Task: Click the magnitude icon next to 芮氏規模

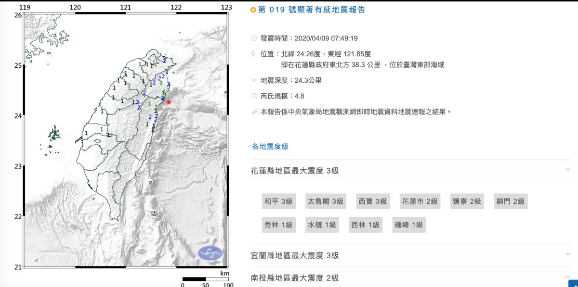Action: coord(254,96)
